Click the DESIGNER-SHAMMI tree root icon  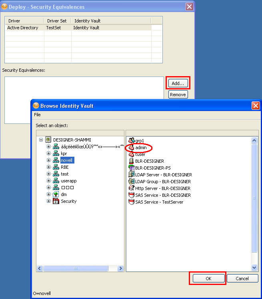[x=48, y=139]
